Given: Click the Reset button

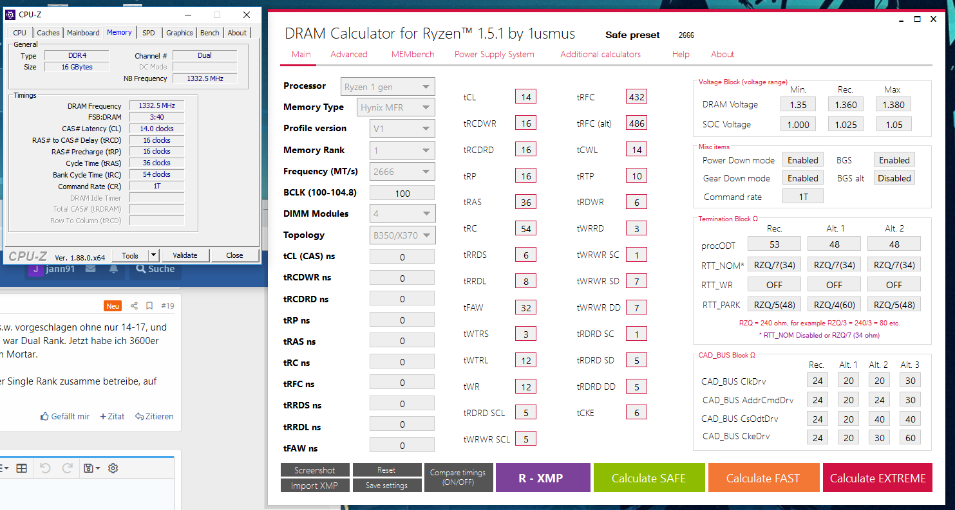Looking at the screenshot, I should 387,470.
